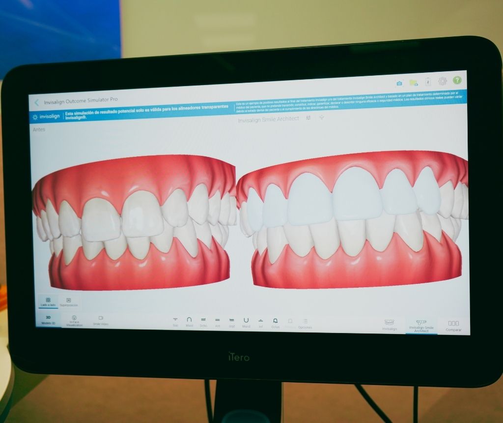Select the Dcho right-side view icon
Screen dimensions: 503x423
(x=203, y=322)
